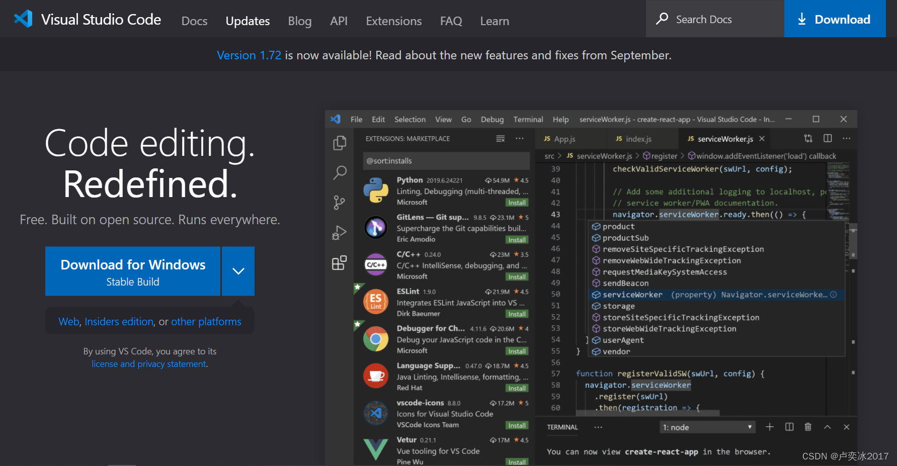The image size is (897, 466).
Task: Open the Extensions panel more actions ellipsis
Action: click(x=520, y=139)
